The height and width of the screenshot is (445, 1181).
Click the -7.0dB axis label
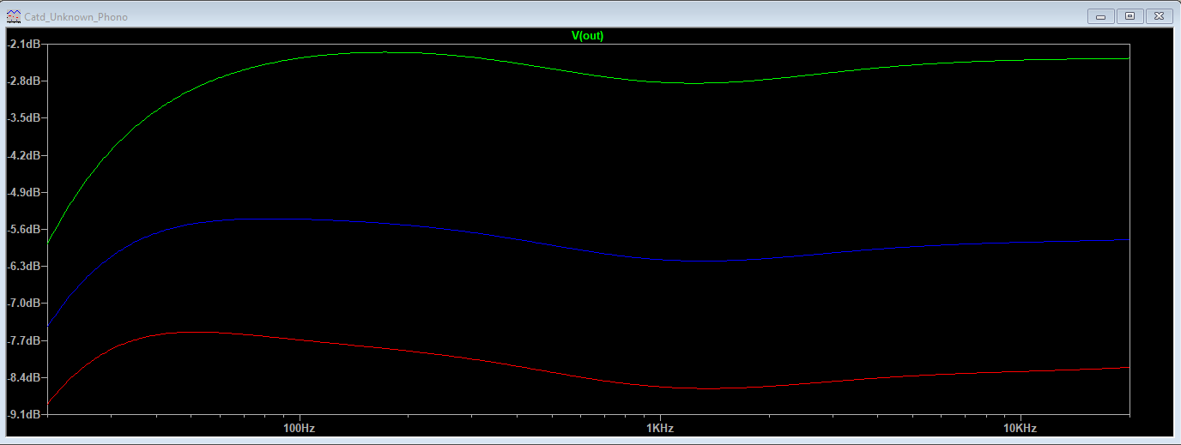pos(23,304)
